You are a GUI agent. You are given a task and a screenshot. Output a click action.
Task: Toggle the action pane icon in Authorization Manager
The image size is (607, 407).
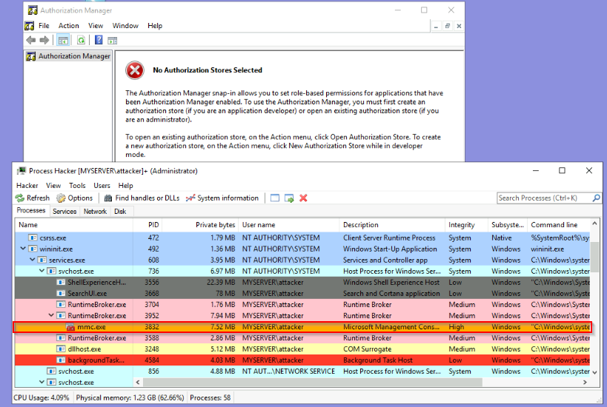(x=112, y=40)
